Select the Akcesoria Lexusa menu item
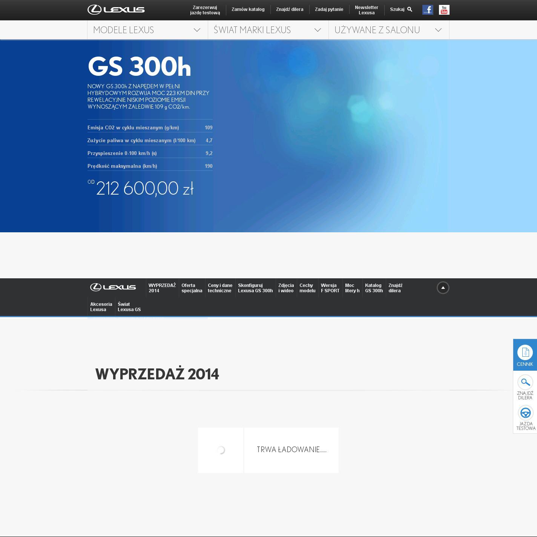The height and width of the screenshot is (537, 537). [101, 307]
